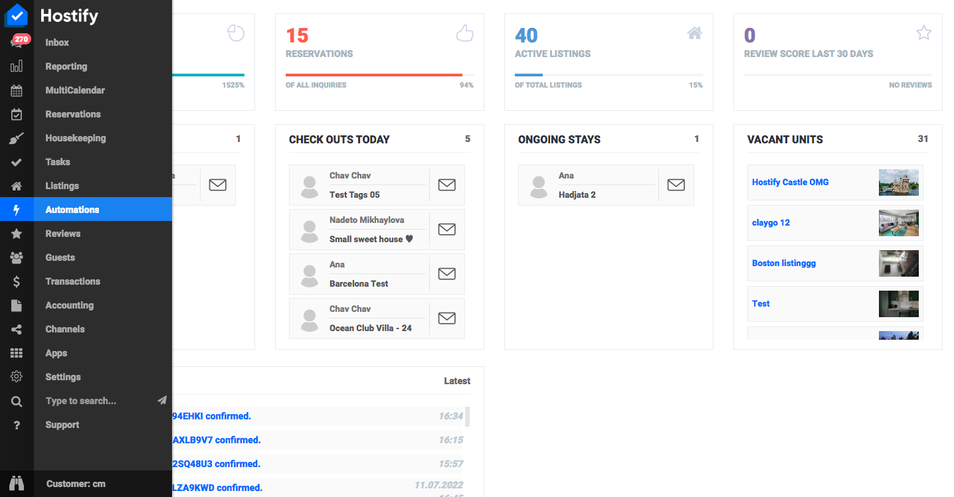Open the Boston listinggg link
Image resolution: width=954 pixels, height=497 pixels.
(x=784, y=263)
